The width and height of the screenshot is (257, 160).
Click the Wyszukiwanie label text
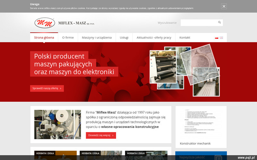coord(167,23)
